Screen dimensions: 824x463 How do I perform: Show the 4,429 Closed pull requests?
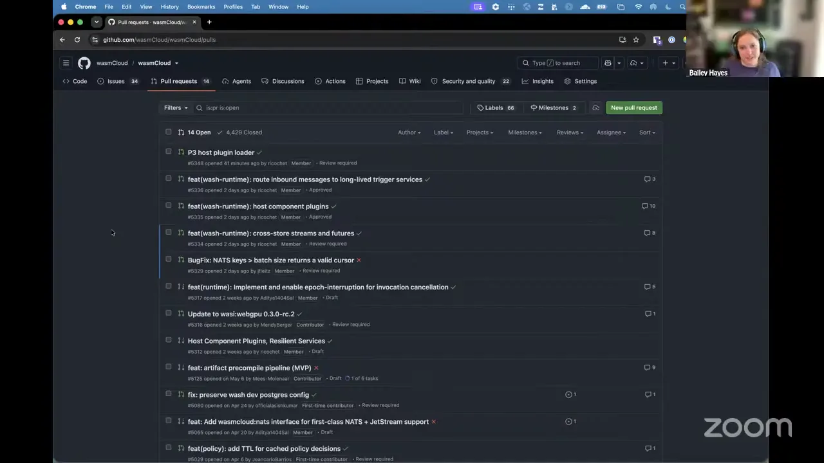pyautogui.click(x=239, y=132)
